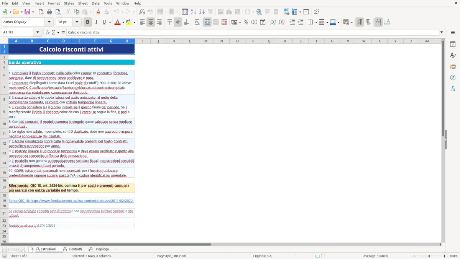Click the Function Wizard fx icon

tap(48, 32)
